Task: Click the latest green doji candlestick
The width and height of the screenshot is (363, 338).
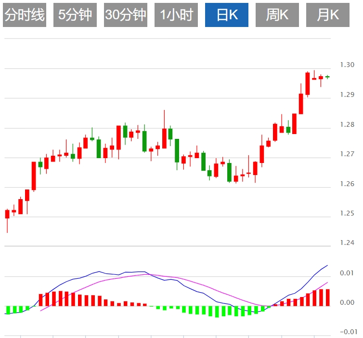Action: [327, 77]
